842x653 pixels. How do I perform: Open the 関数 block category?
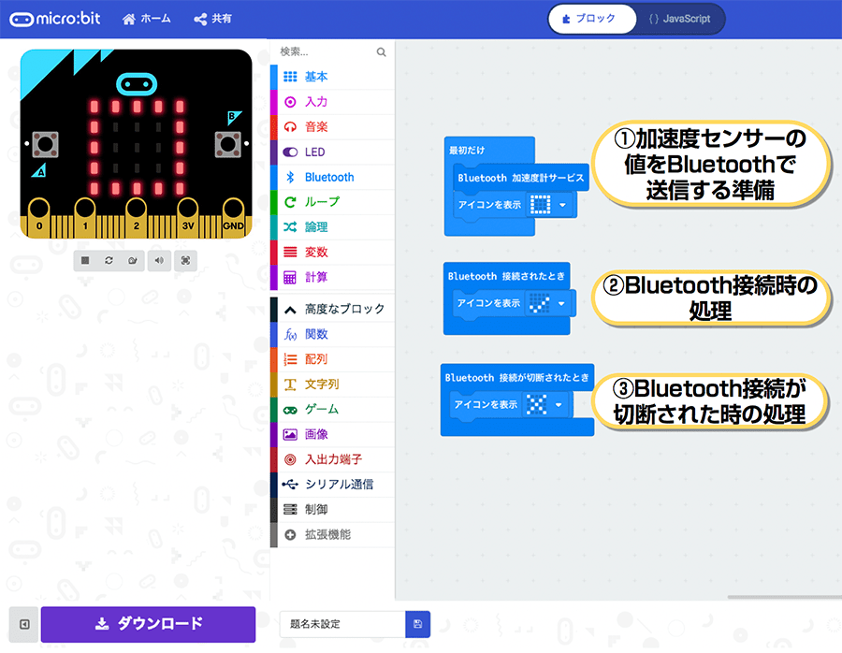pyautogui.click(x=332, y=335)
